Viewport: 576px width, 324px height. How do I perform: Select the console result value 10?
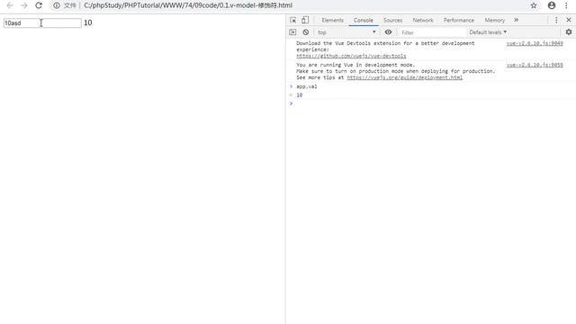[300, 95]
